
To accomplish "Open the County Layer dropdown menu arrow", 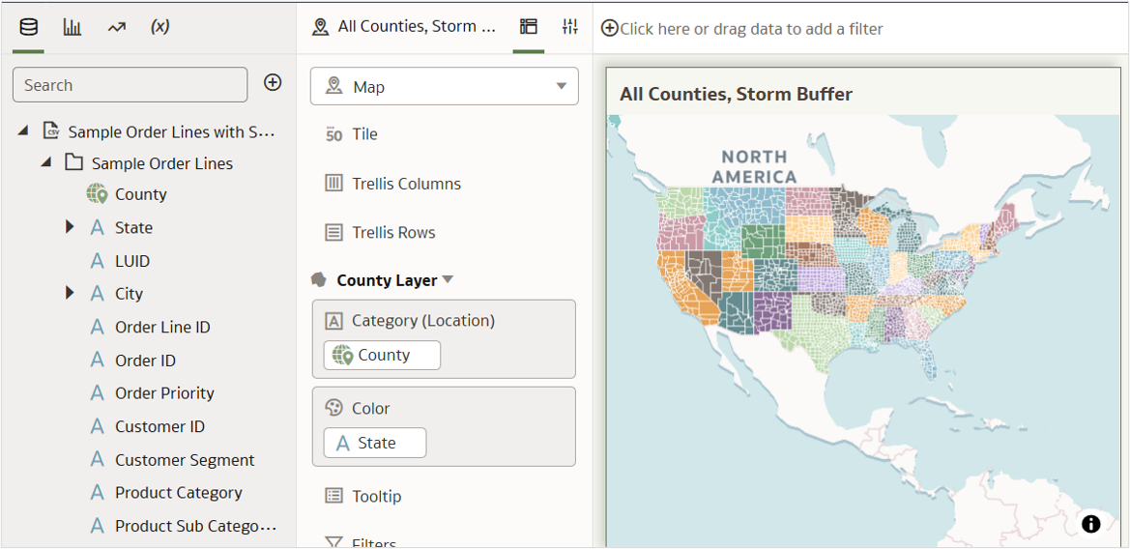I will coord(448,279).
